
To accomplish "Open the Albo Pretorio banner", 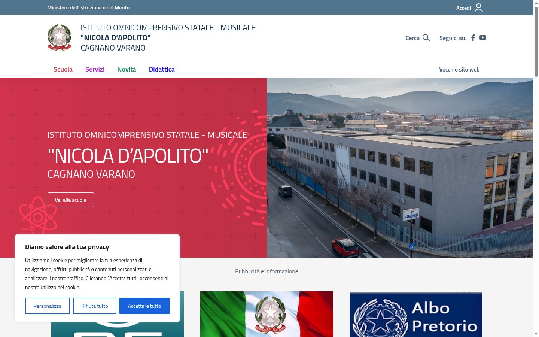I will tap(416, 314).
